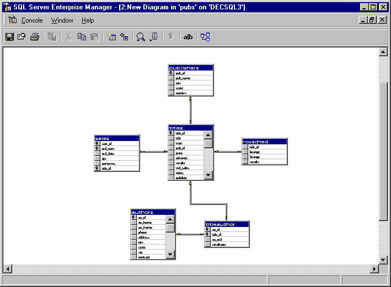Screen dimensions: 391x287
Task: Paste with the clipboard toolbar icon
Action: tap(94, 37)
